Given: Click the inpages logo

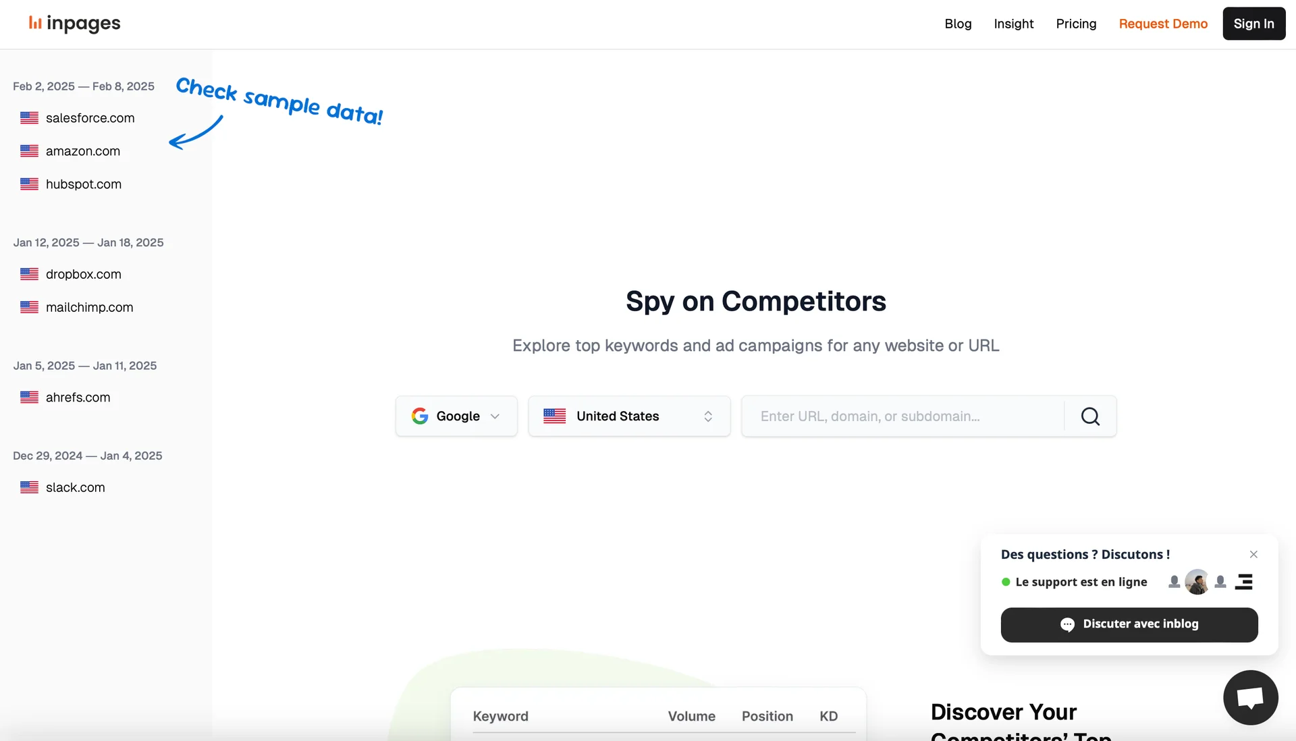Looking at the screenshot, I should coord(74,23).
